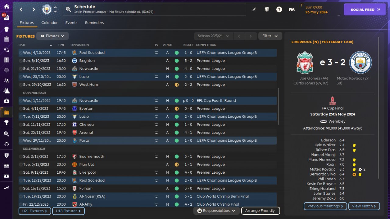Go back with the left arrow
The image size is (390, 219).
point(21,9)
